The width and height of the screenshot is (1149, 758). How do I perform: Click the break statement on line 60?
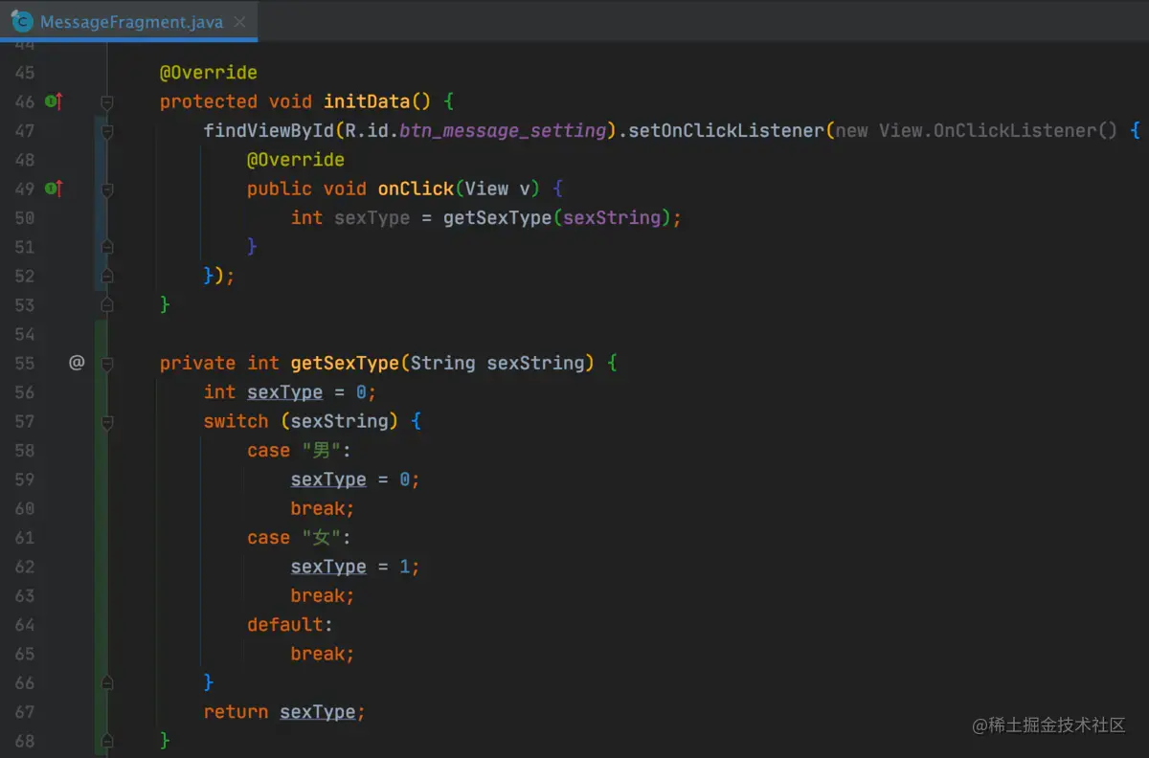point(323,508)
